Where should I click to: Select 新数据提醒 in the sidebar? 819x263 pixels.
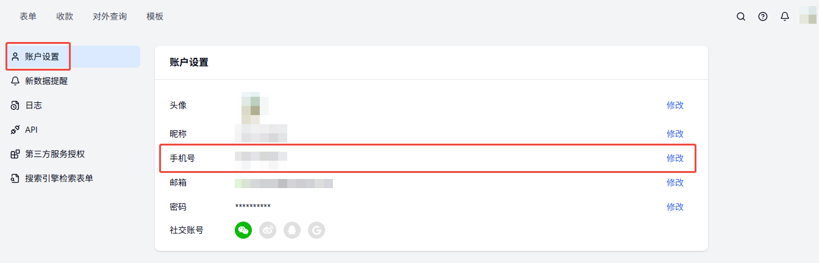(46, 81)
